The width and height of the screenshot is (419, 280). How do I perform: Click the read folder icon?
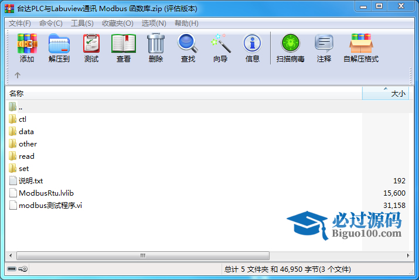pyautogui.click(x=12, y=156)
